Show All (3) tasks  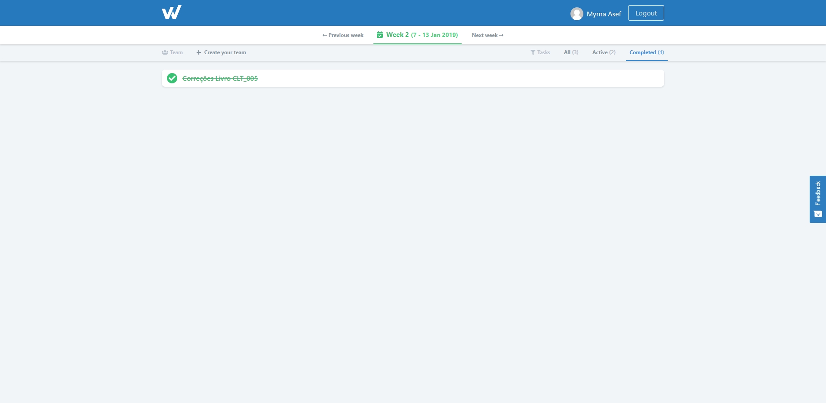click(571, 52)
